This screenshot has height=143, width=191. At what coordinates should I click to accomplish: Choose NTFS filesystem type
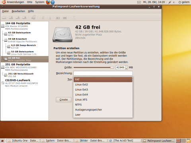(x=103, y=105)
